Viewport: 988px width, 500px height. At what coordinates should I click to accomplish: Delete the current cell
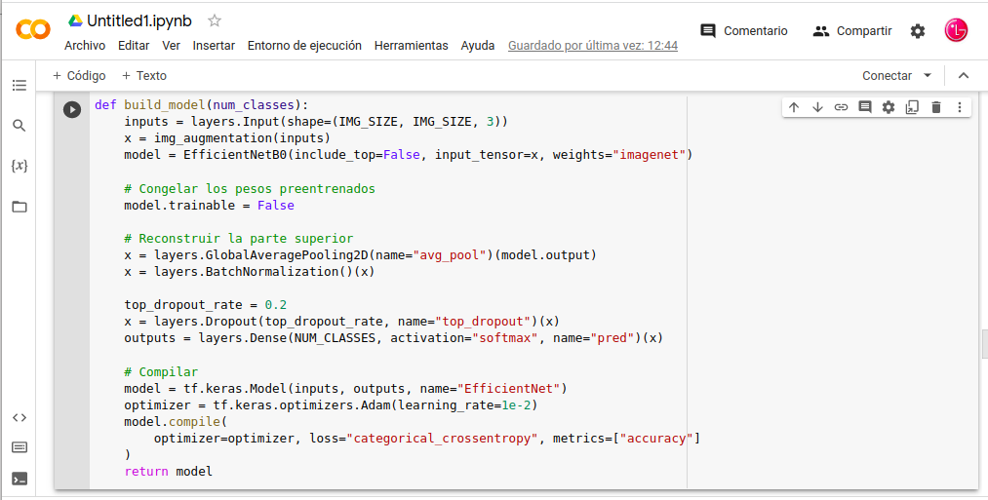[x=936, y=107]
